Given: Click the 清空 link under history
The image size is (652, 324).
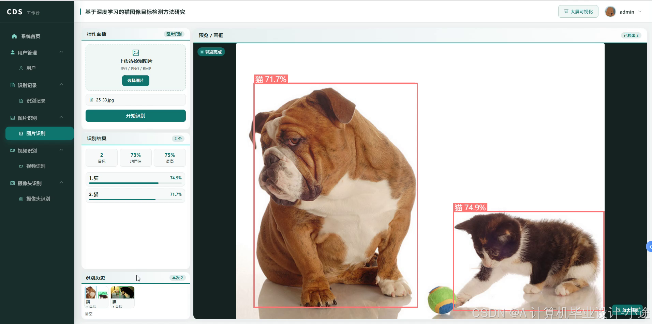Looking at the screenshot, I should click(89, 314).
